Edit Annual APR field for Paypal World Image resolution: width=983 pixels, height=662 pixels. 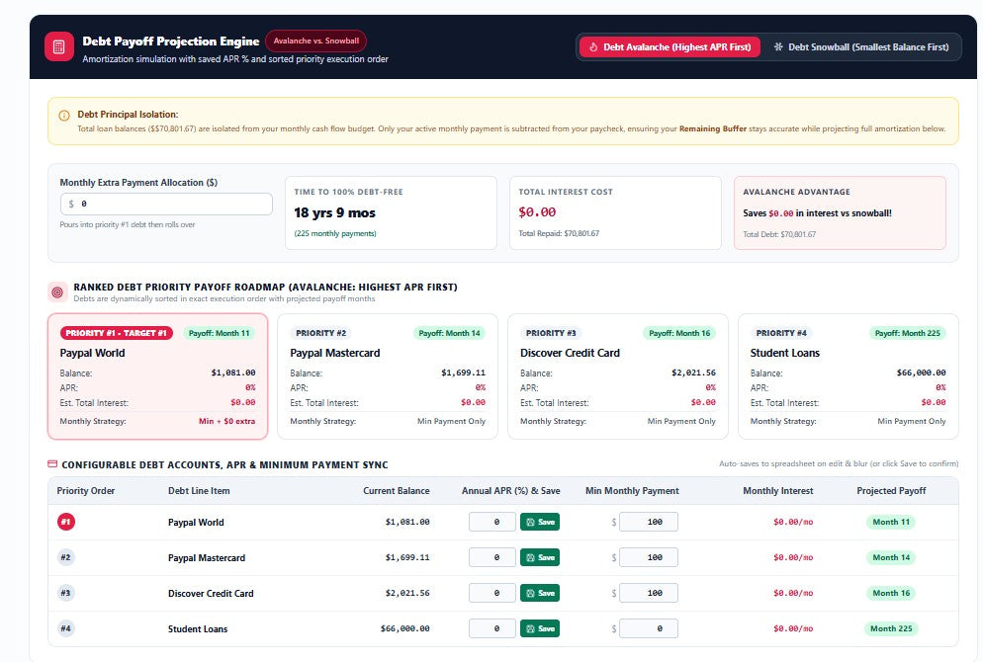[492, 522]
